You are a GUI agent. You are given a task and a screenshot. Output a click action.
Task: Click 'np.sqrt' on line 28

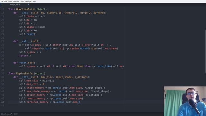tap(46, 49)
